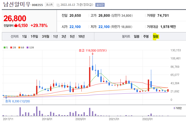Click the 최고 116,500 (07/31) peak label
This screenshot has width=186, height=123.
[93, 51]
